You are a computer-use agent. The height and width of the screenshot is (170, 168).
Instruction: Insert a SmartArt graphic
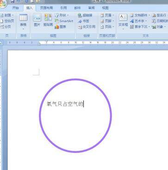64,21
